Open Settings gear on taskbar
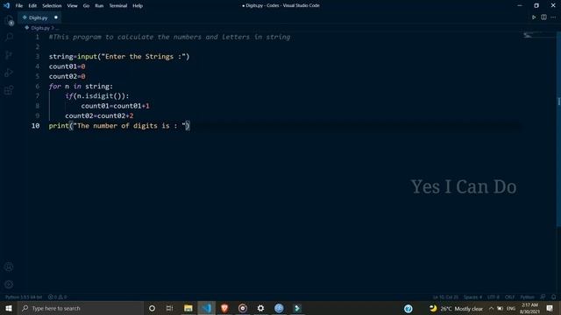Screen dimensions: 561x315 pos(261,308)
